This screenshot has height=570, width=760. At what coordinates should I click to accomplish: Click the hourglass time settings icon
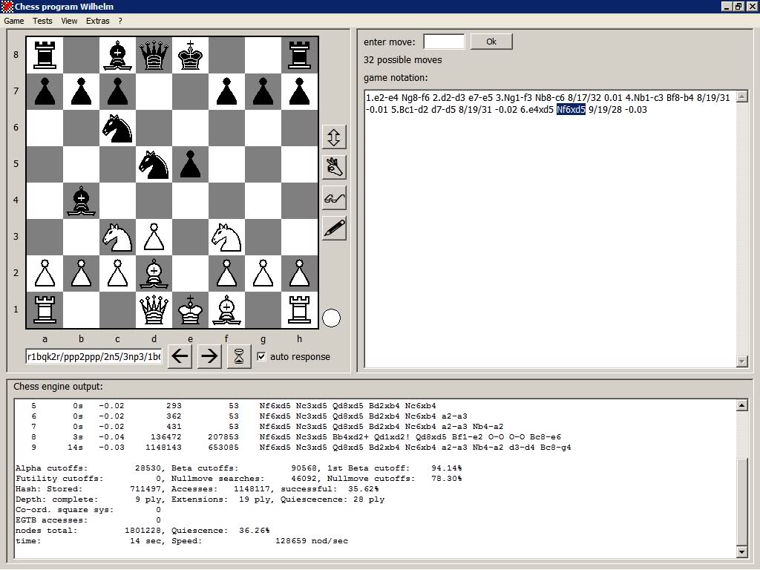tap(239, 356)
